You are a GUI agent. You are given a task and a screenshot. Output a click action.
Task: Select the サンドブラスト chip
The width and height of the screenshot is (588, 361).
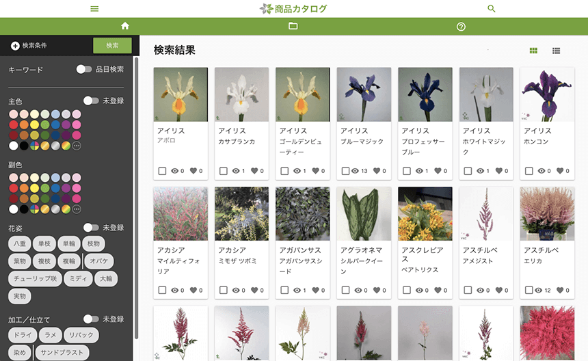pyautogui.click(x=62, y=352)
